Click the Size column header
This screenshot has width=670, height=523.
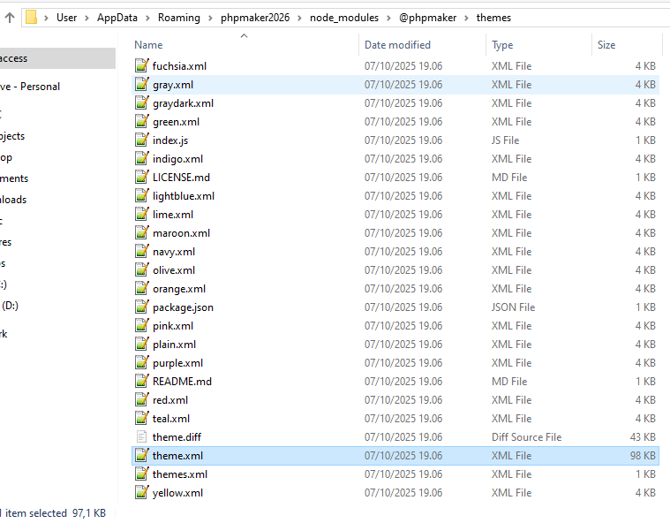click(606, 45)
